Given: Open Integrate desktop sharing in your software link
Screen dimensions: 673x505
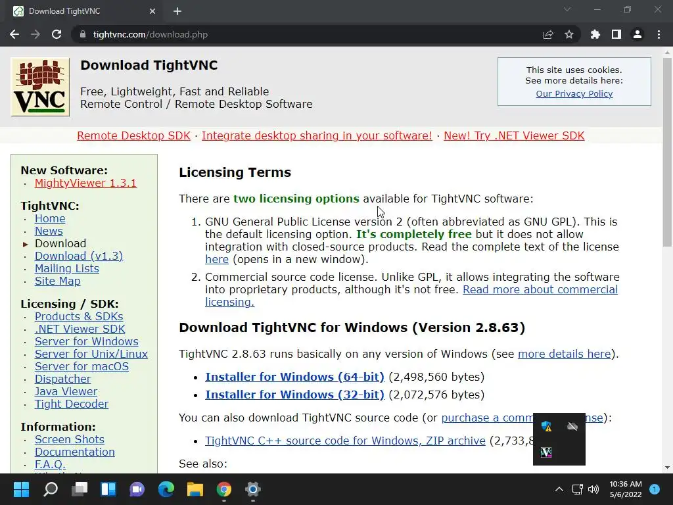Looking at the screenshot, I should coord(317,135).
